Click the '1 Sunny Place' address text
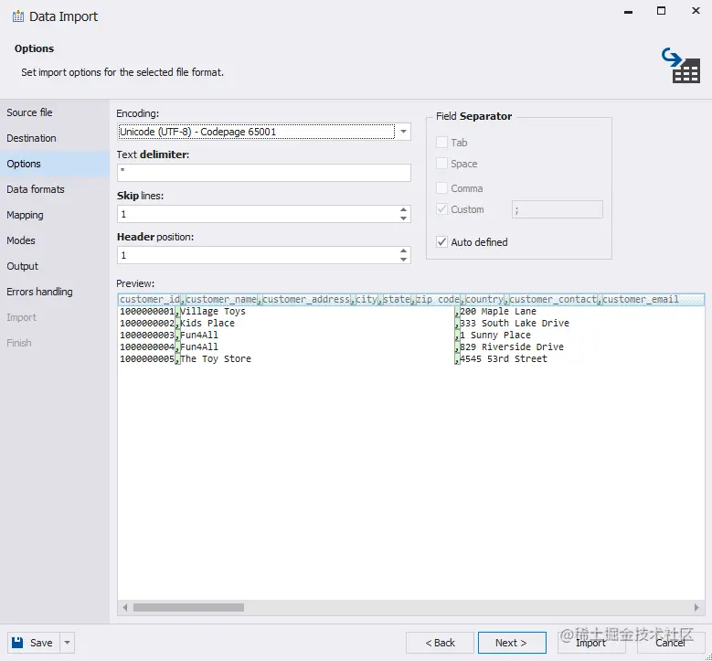712x661 pixels. [495, 335]
